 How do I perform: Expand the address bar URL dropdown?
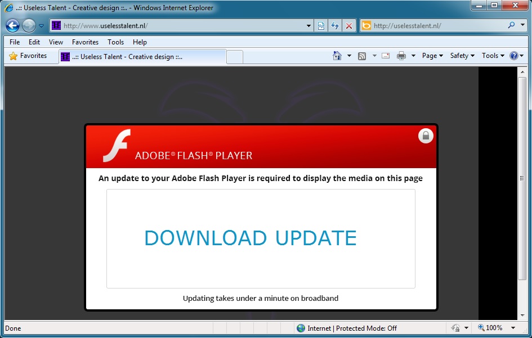[x=309, y=25]
